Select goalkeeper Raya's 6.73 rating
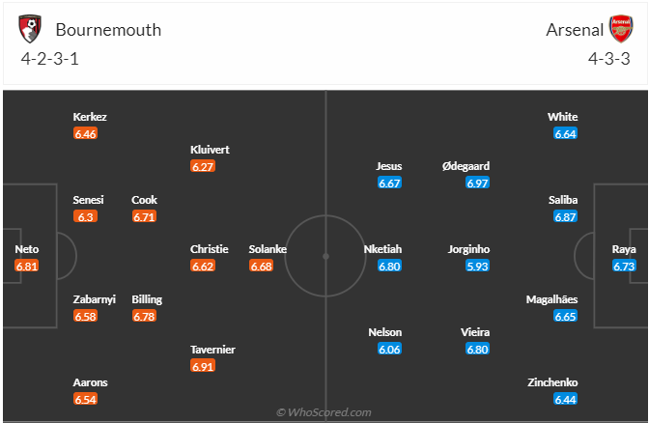The height and width of the screenshot is (423, 649). click(x=624, y=266)
